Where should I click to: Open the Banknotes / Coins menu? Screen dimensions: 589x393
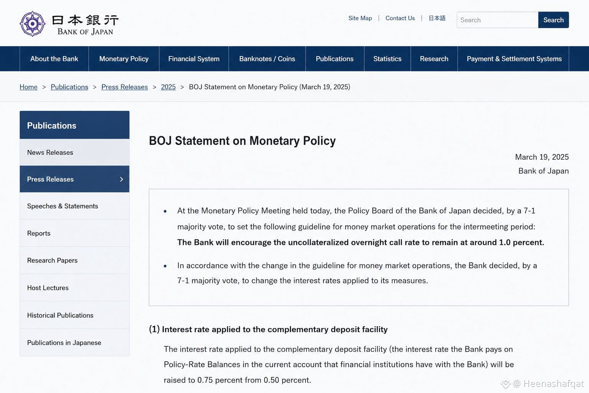(x=267, y=59)
